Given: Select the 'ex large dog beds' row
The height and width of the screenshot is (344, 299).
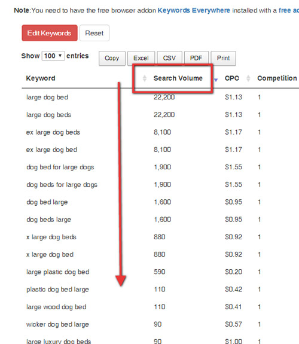Looking at the screenshot, I should 160,132.
